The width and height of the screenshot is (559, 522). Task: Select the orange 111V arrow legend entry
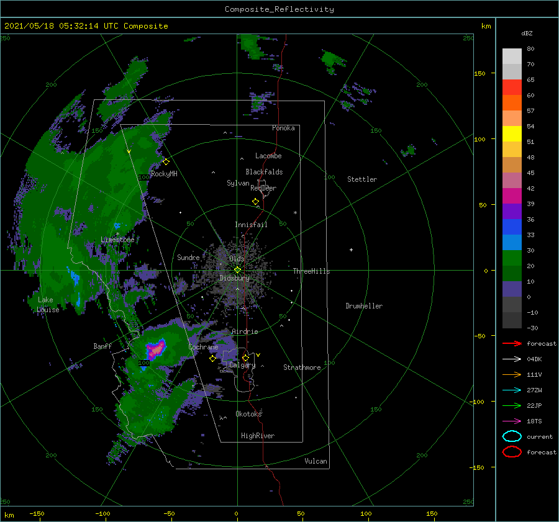click(512, 374)
